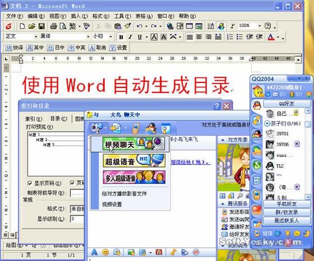Viewport: 314px width, 261px height.
Task: Click the 设置 settings button in translate toolbar
Action: (118, 48)
